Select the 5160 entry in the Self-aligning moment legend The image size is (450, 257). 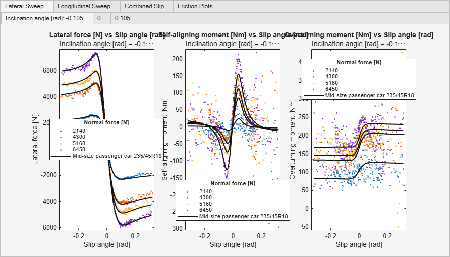[205, 204]
